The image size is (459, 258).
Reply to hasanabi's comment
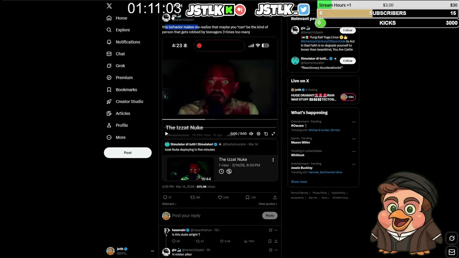[x=176, y=241]
